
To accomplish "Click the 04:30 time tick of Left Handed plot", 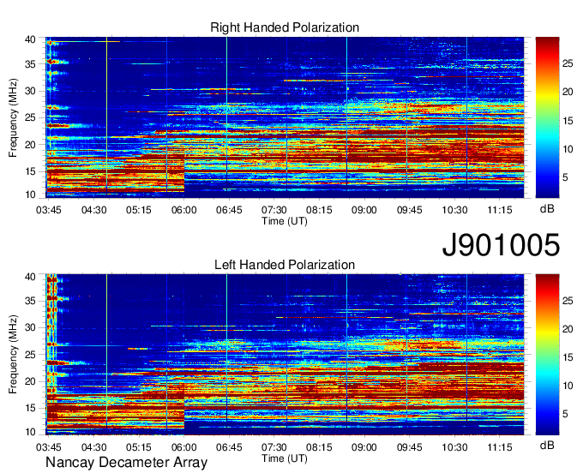I will pyautogui.click(x=93, y=447).
